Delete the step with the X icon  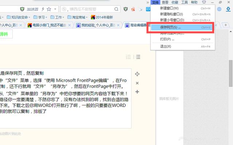(137, 83)
